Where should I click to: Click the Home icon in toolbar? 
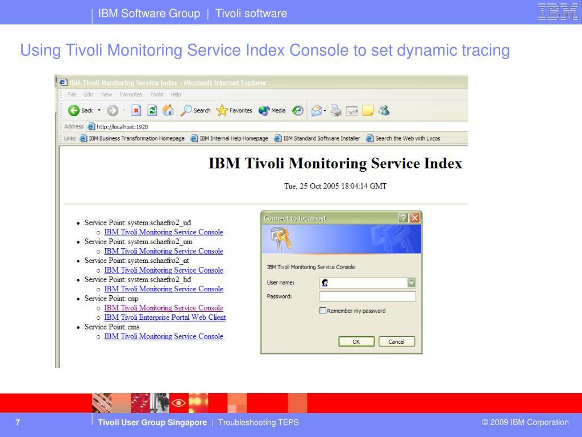[168, 110]
